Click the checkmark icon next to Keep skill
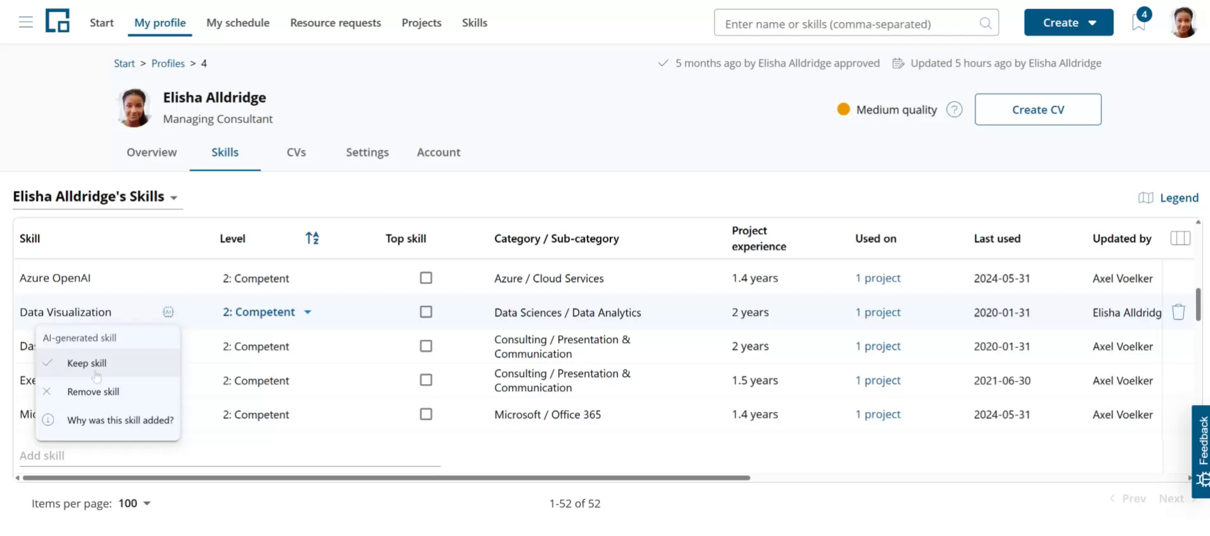Image resolution: width=1210 pixels, height=536 pixels. (47, 363)
